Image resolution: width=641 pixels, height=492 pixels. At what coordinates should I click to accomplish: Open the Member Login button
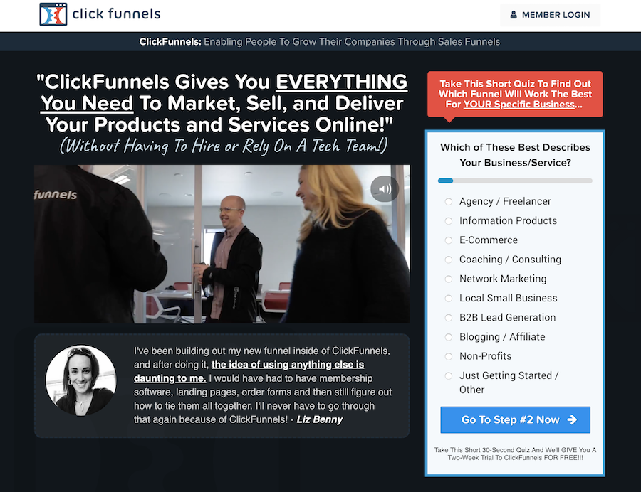pyautogui.click(x=551, y=15)
